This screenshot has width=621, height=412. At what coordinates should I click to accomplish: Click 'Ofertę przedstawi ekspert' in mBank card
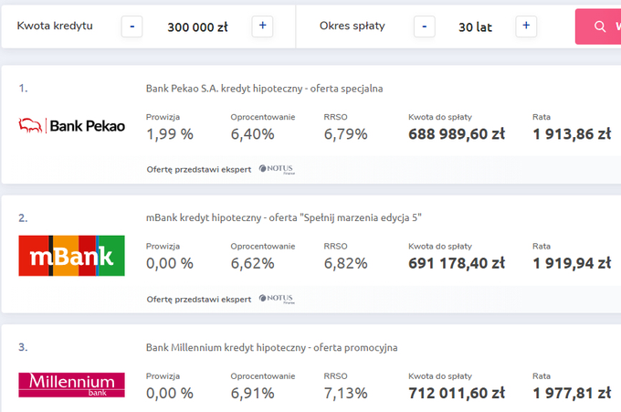(x=199, y=299)
